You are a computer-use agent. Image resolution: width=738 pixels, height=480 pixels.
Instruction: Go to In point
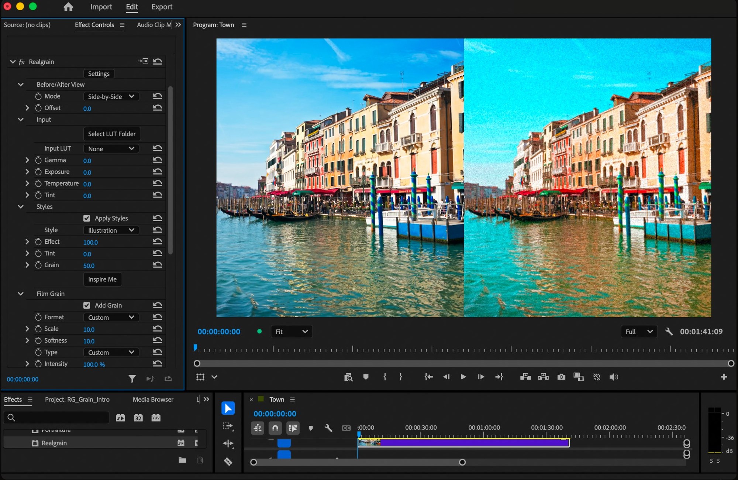pos(428,377)
